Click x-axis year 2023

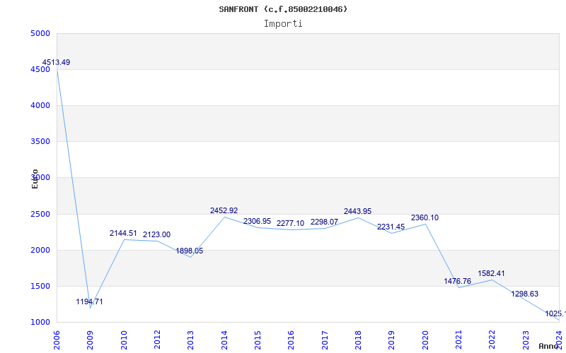(526, 340)
